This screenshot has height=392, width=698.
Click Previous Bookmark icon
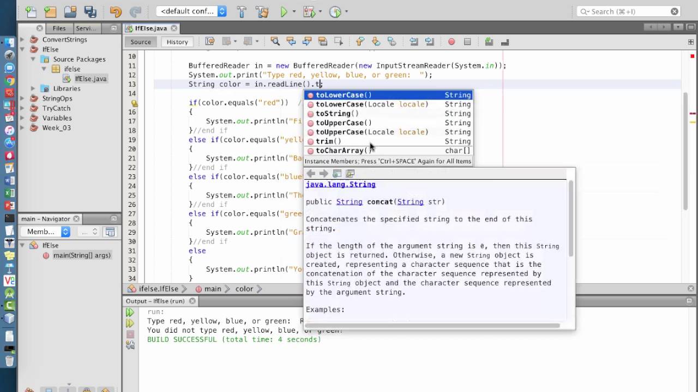(x=360, y=41)
